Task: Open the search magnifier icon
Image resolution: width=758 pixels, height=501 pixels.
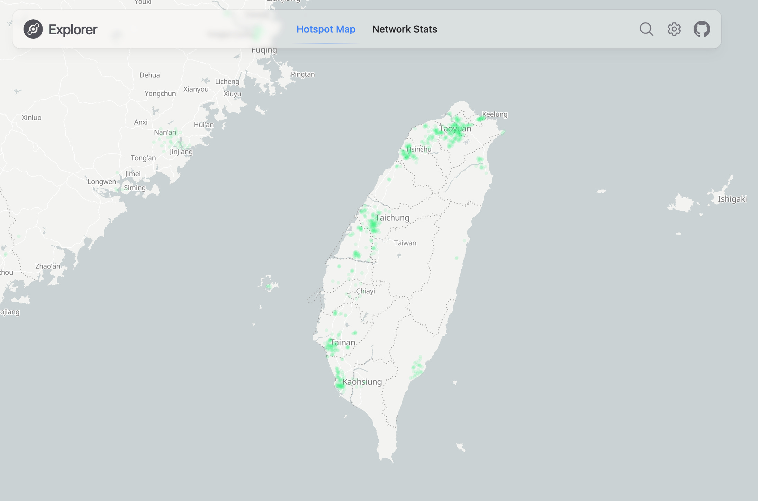Action: click(x=646, y=29)
